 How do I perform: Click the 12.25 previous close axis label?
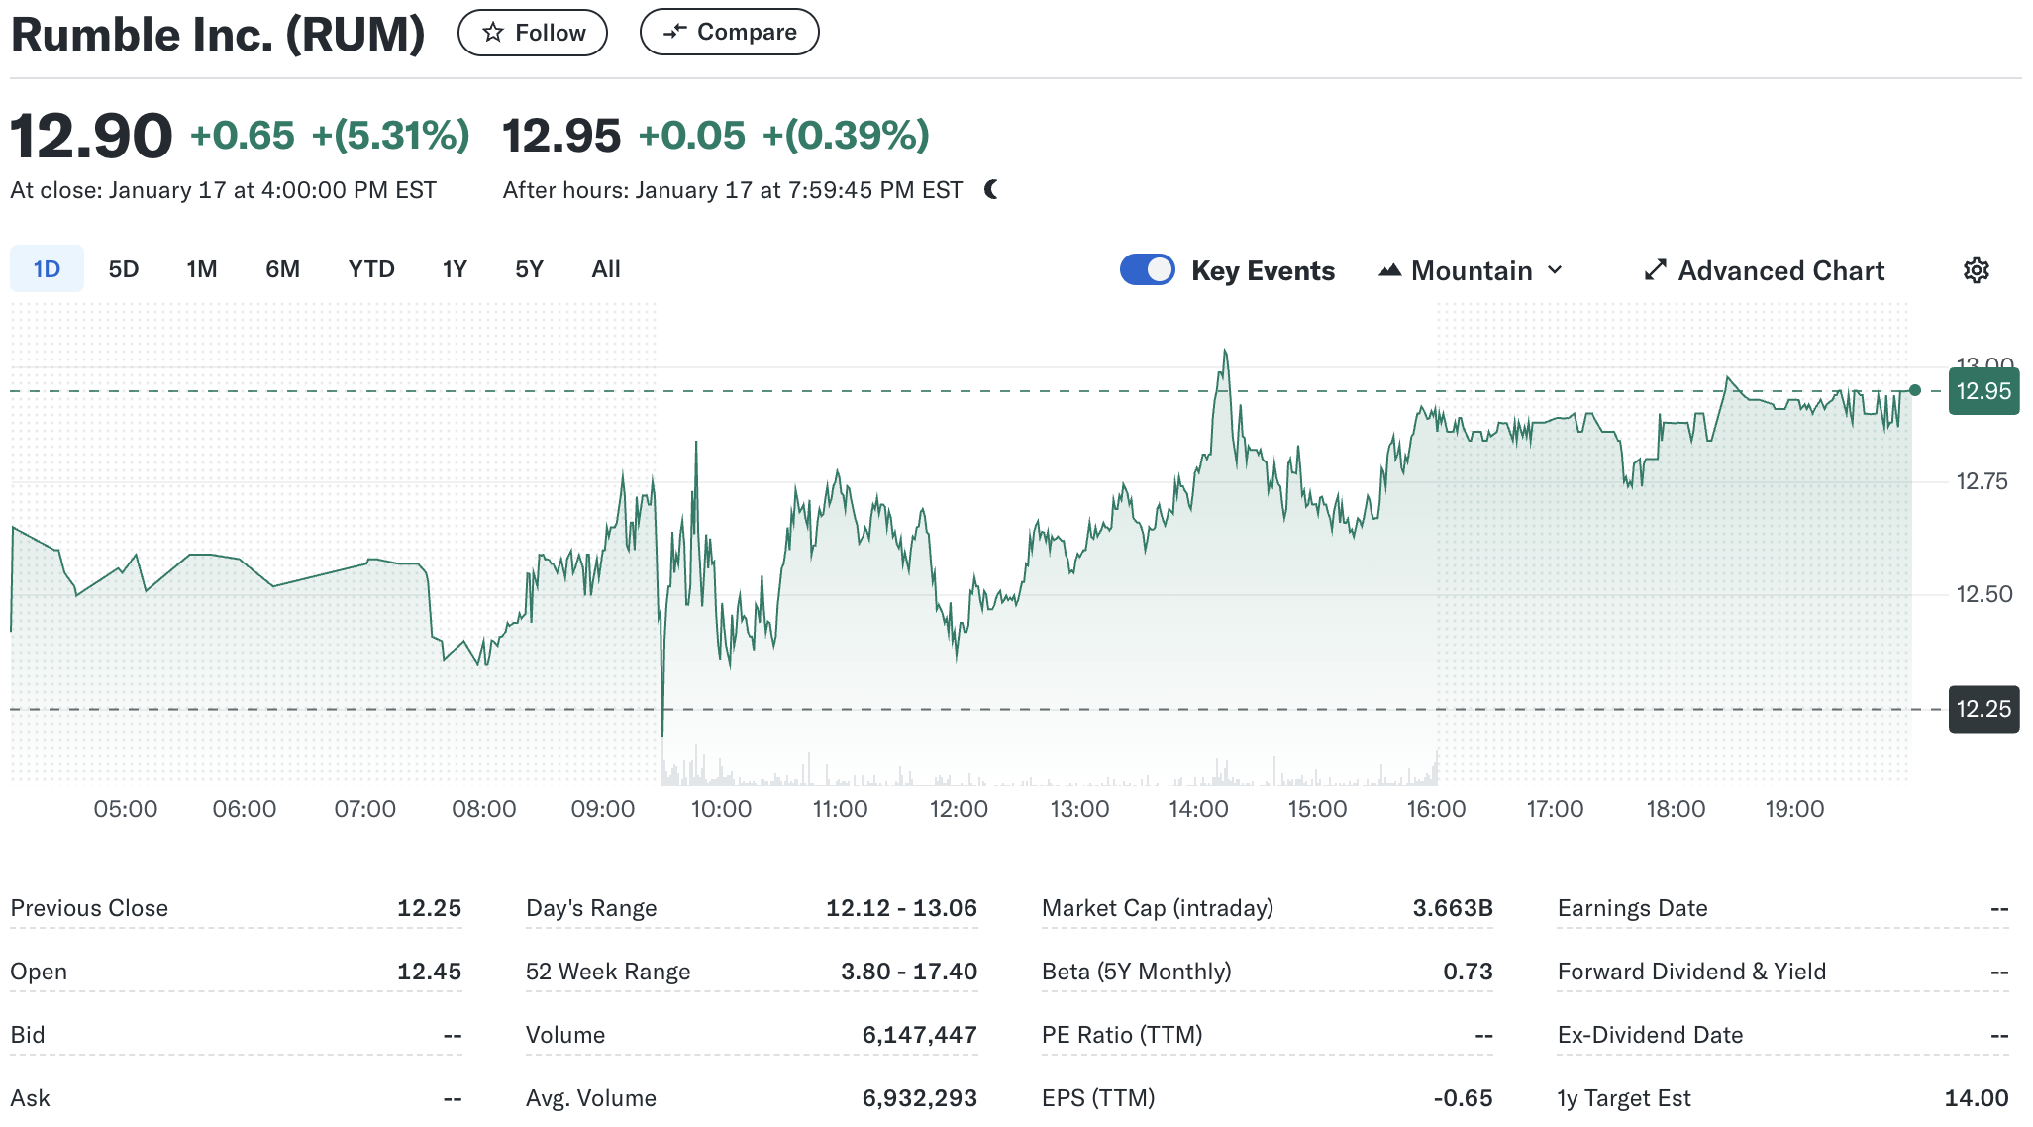1983,709
